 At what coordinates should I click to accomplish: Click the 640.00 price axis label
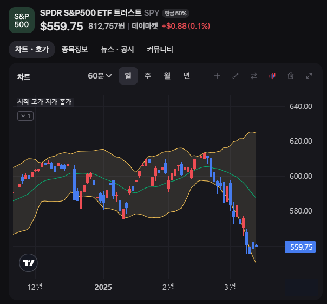300,107
